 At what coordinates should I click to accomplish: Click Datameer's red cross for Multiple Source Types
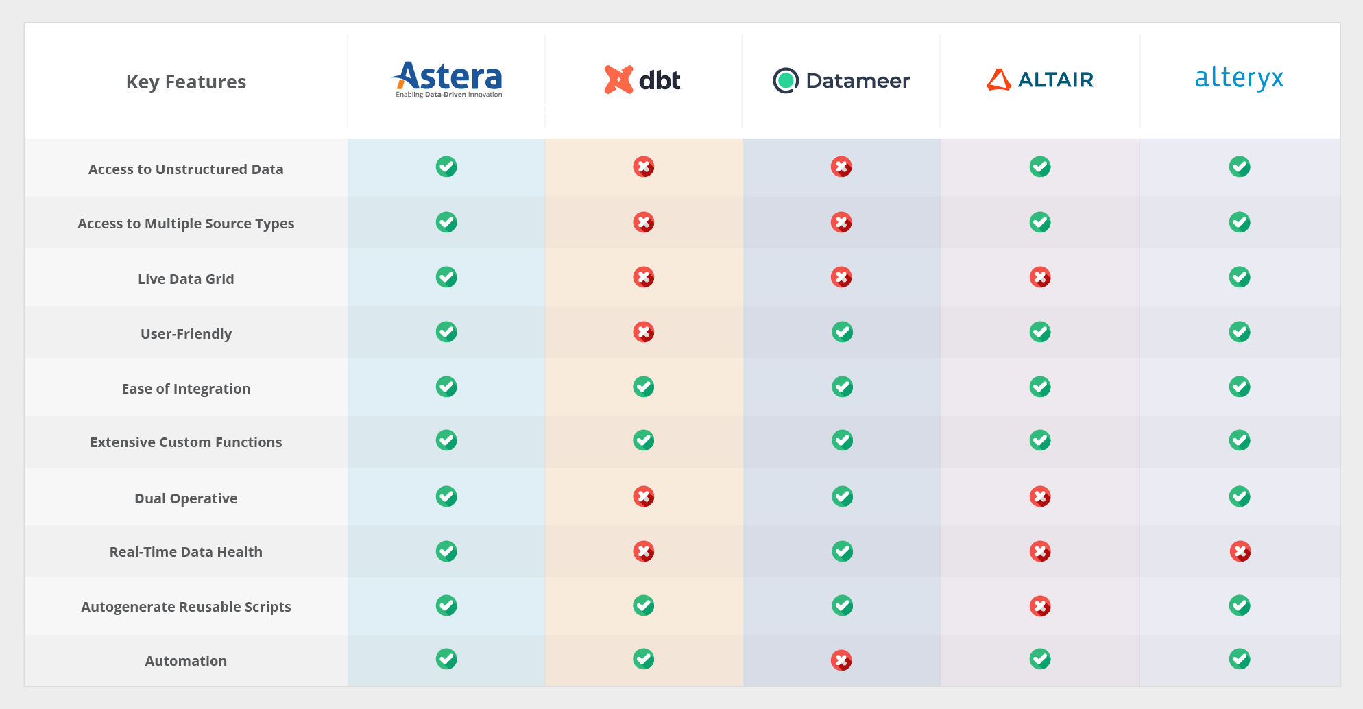click(841, 222)
